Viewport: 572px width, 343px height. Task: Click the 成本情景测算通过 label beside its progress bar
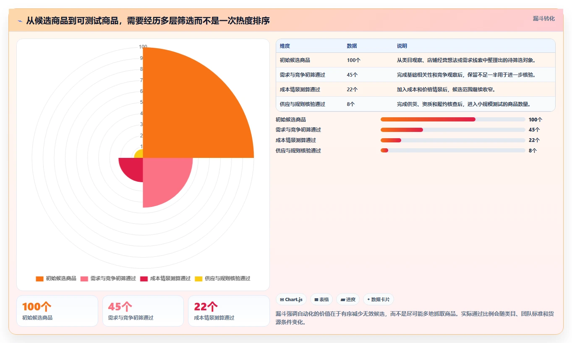tap(296, 140)
